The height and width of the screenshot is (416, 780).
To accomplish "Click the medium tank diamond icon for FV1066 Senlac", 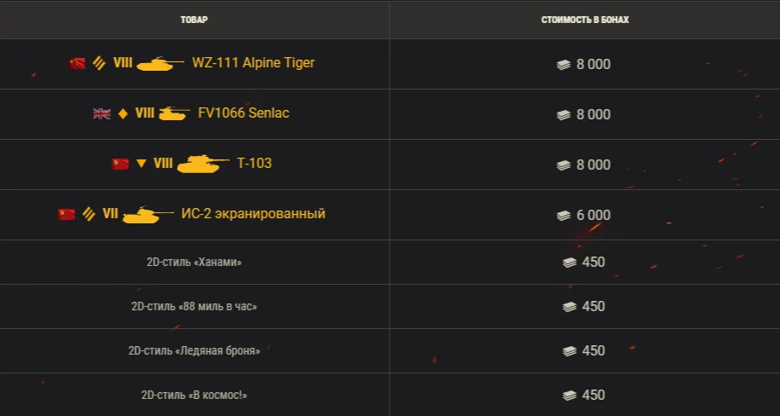I will [123, 113].
